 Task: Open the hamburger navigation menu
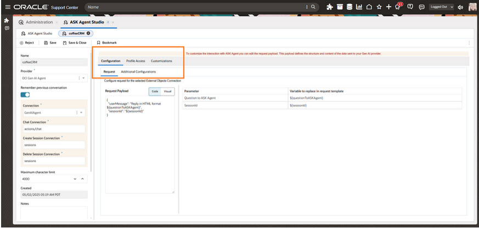(8, 7)
